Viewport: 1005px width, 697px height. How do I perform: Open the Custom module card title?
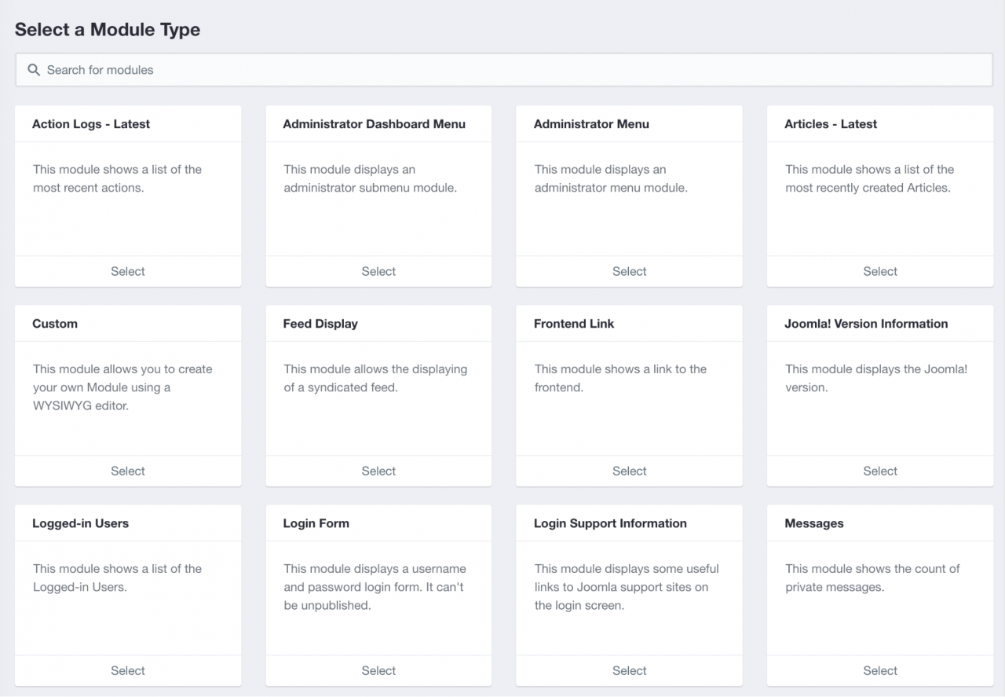(55, 324)
